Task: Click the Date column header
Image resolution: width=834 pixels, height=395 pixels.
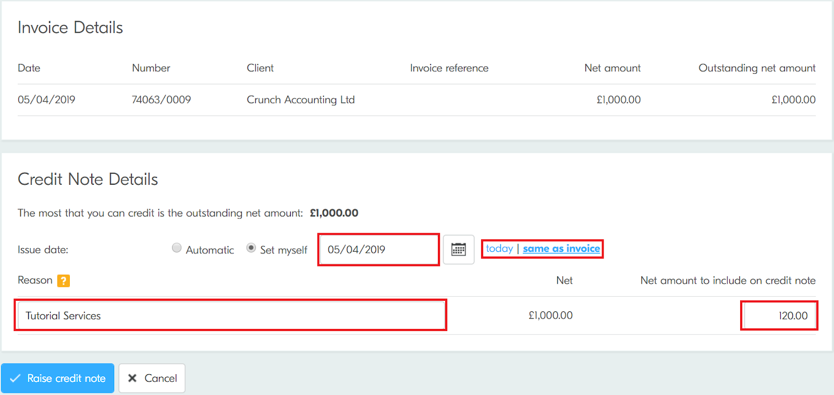Action: (x=29, y=68)
